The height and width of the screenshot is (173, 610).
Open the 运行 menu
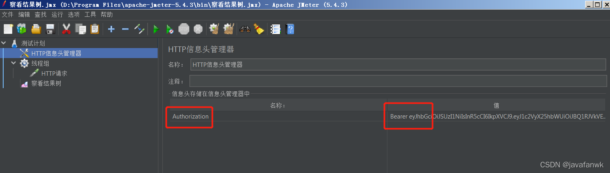(57, 14)
